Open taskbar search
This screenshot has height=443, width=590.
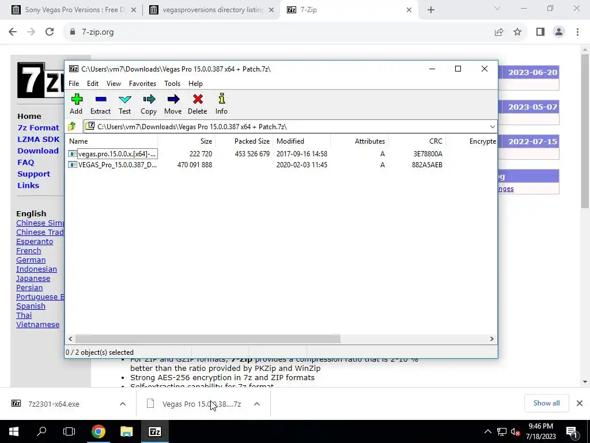(41, 431)
